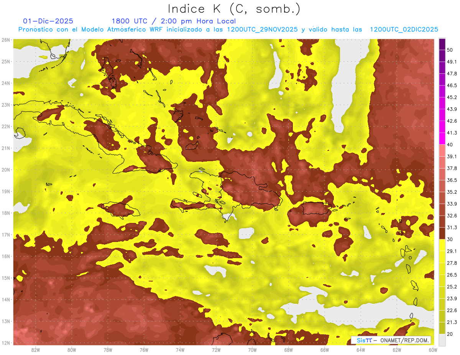Image resolution: width=460 pixels, height=355 pixels.
Task: Click longitude label 72W
Action: click(x=216, y=350)
